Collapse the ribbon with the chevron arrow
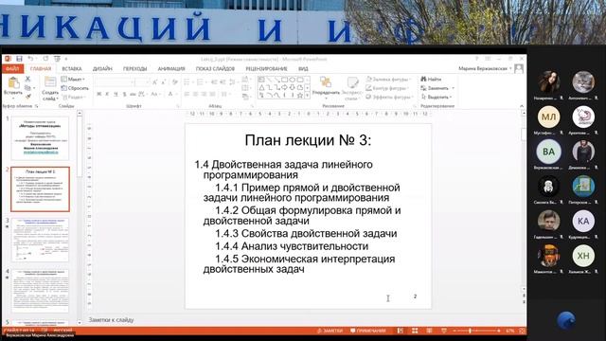Viewport: 606px width, 341px height. pos(522,106)
